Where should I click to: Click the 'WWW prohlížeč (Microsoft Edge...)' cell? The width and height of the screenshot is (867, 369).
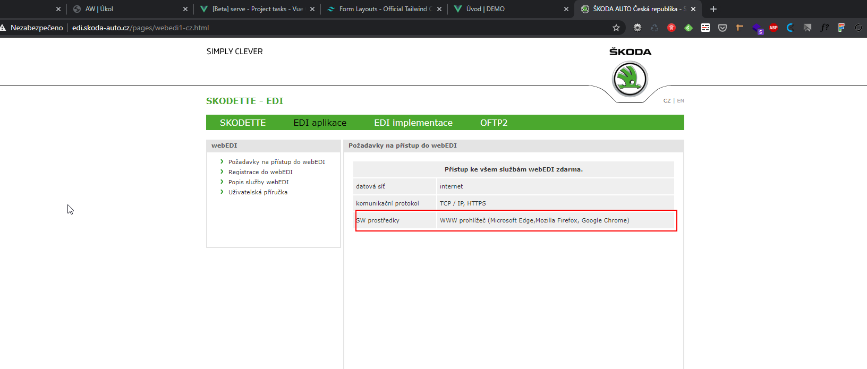556,220
